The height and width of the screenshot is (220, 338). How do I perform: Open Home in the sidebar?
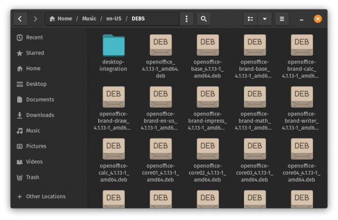pyautogui.click(x=49, y=68)
